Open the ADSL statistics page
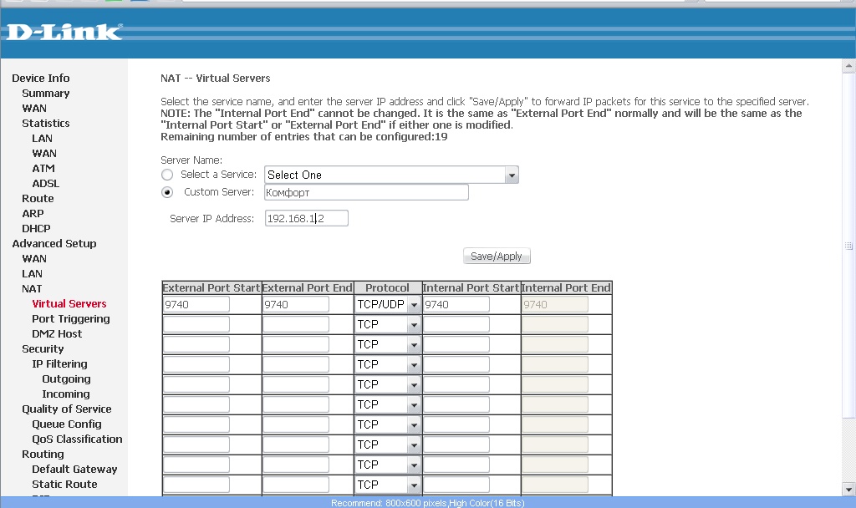 coord(45,184)
